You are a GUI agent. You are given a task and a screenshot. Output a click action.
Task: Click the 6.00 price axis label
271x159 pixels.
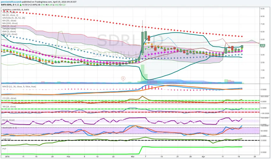(263, 32)
